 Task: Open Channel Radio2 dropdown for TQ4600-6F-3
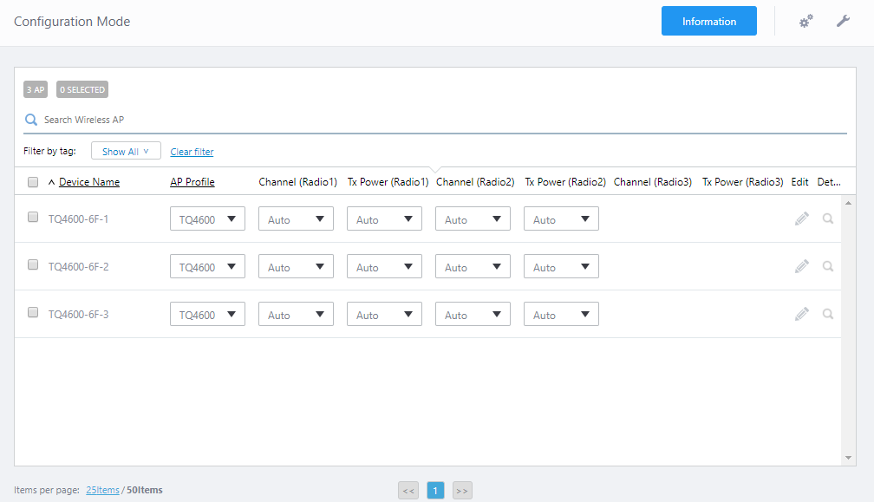coord(473,314)
